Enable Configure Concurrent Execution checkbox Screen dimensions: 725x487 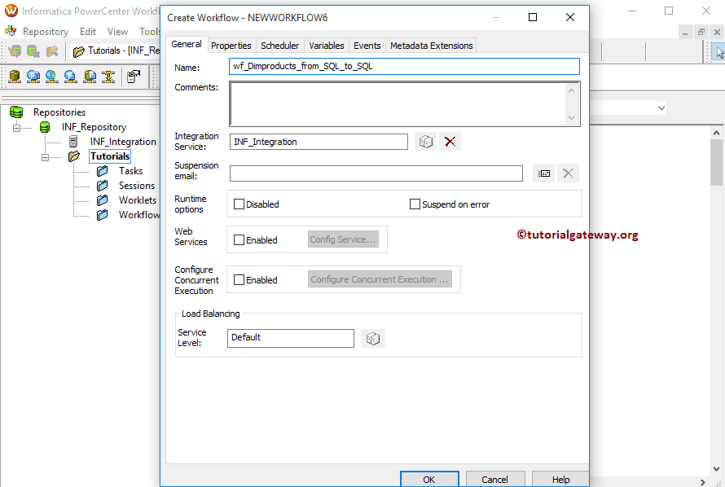click(239, 279)
